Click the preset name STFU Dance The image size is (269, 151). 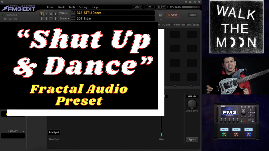coord(92,13)
